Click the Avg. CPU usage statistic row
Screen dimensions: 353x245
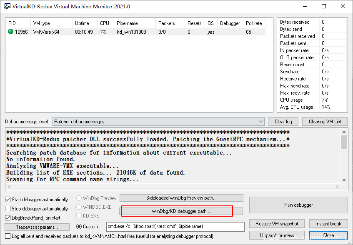(312, 107)
